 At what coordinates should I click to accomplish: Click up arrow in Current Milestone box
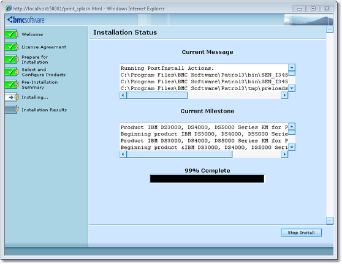292,126
